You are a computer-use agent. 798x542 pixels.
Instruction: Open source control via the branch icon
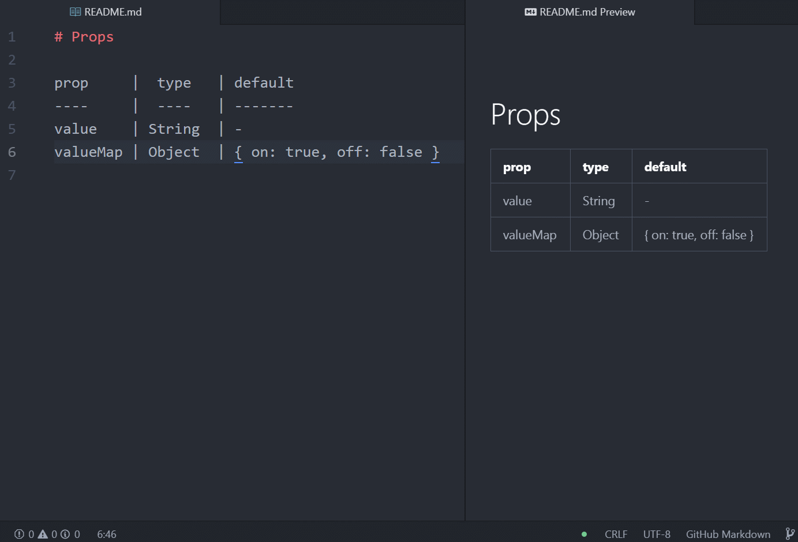point(789,534)
